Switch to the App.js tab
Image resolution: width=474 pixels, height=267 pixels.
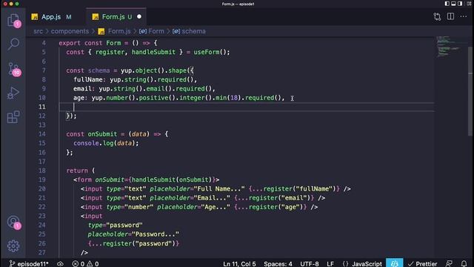(51, 16)
